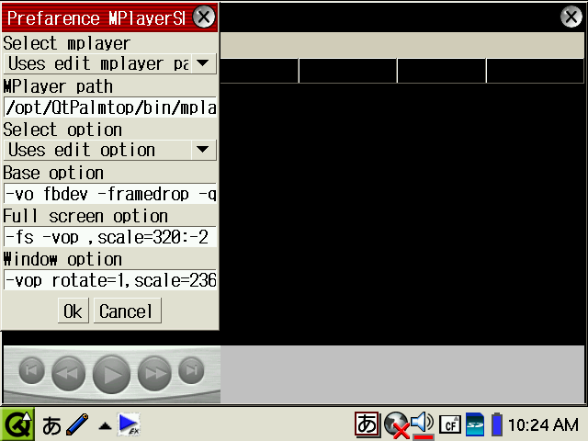Image resolution: width=588 pixels, height=441 pixels.
Task: Click the MPlayer path label
Action: [x=58, y=86]
